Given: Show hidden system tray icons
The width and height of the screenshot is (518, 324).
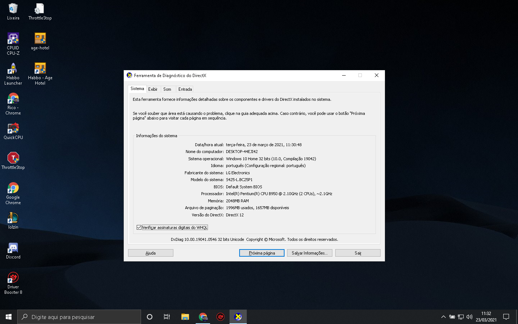Looking at the screenshot, I should point(443,317).
